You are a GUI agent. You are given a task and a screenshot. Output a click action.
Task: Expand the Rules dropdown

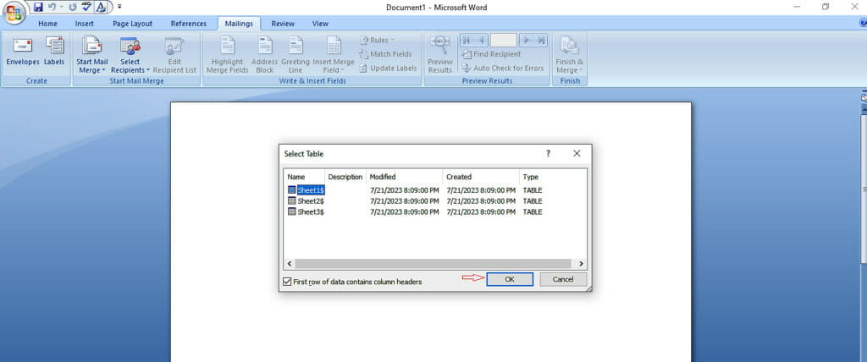(377, 41)
